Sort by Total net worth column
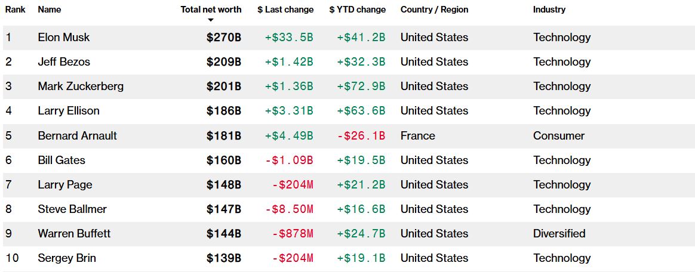 (x=211, y=10)
